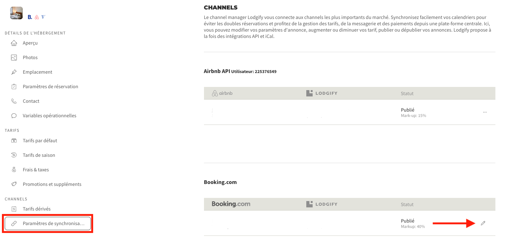Click the Variables opérationnelles chat bubble icon
Screen dimensions: 522x245
[x=14, y=116]
